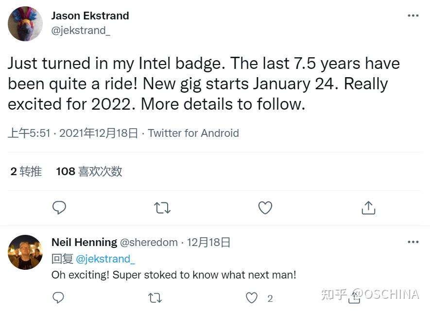The width and height of the screenshot is (430, 312).
Task: Share Neil Henning's reply
Action: pyautogui.click(x=354, y=297)
